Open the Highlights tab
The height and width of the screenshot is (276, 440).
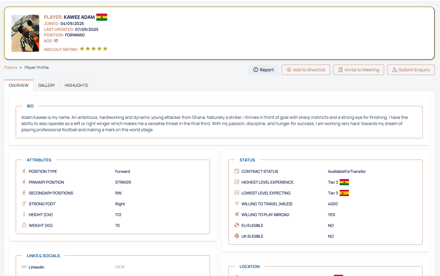[x=76, y=86]
